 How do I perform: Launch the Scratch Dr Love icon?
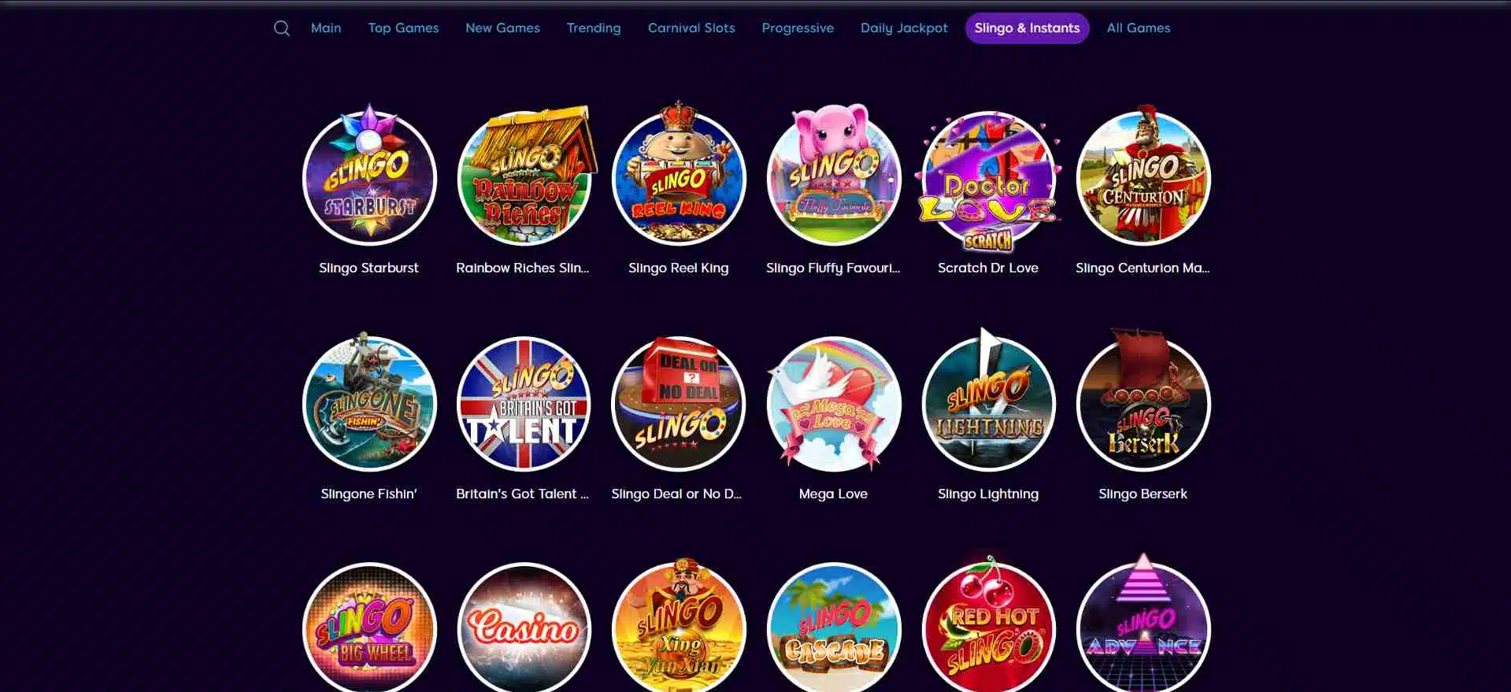point(988,179)
